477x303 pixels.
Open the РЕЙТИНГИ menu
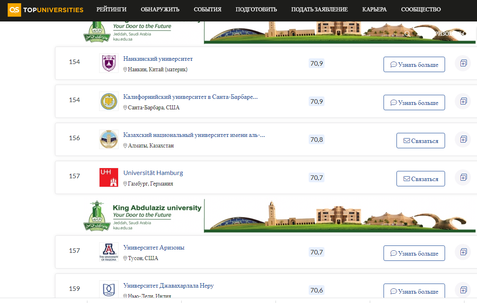coord(111,9)
